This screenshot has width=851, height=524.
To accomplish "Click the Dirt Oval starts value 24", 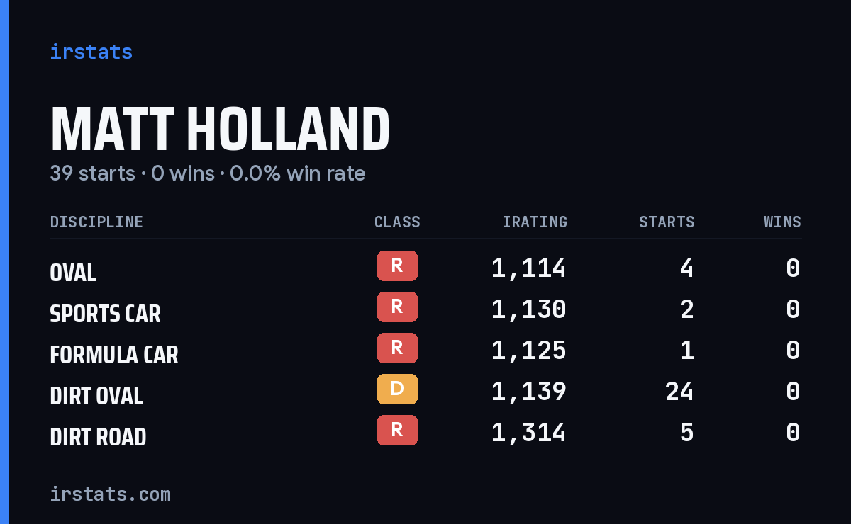I will pos(679,392).
